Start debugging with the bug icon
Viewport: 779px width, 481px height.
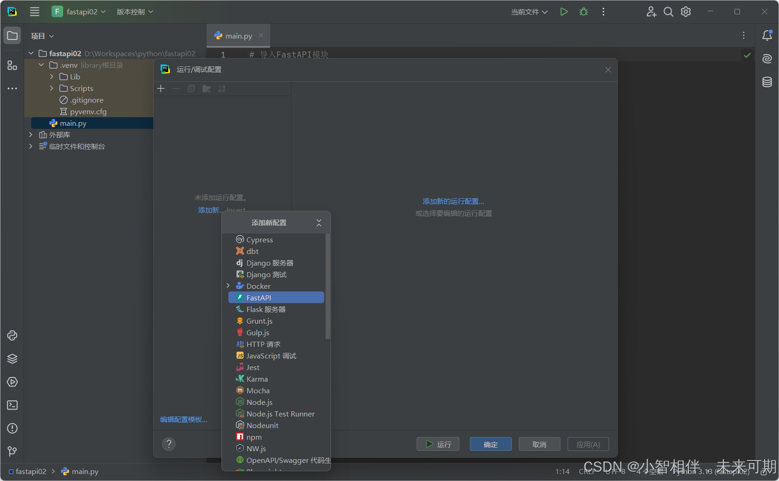(x=584, y=12)
